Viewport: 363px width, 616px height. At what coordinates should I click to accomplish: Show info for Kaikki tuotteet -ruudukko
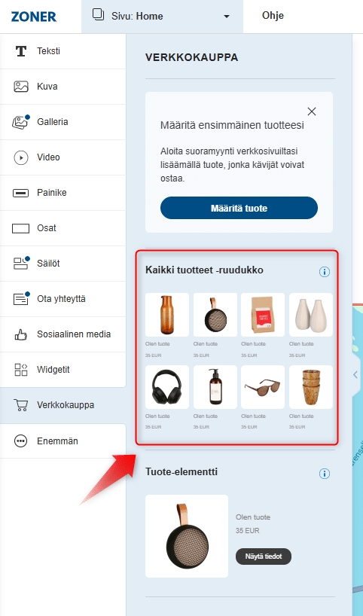point(325,271)
